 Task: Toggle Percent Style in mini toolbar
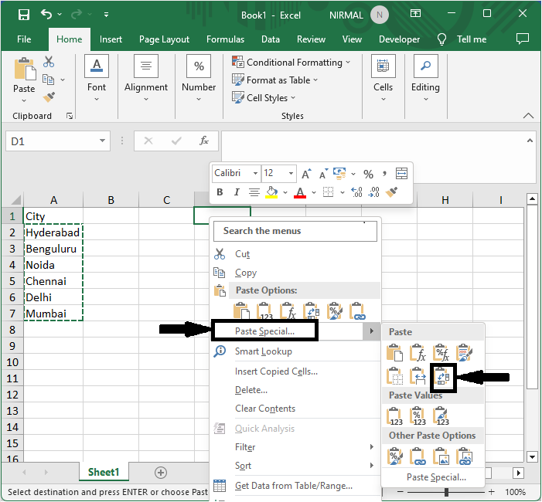tap(368, 174)
